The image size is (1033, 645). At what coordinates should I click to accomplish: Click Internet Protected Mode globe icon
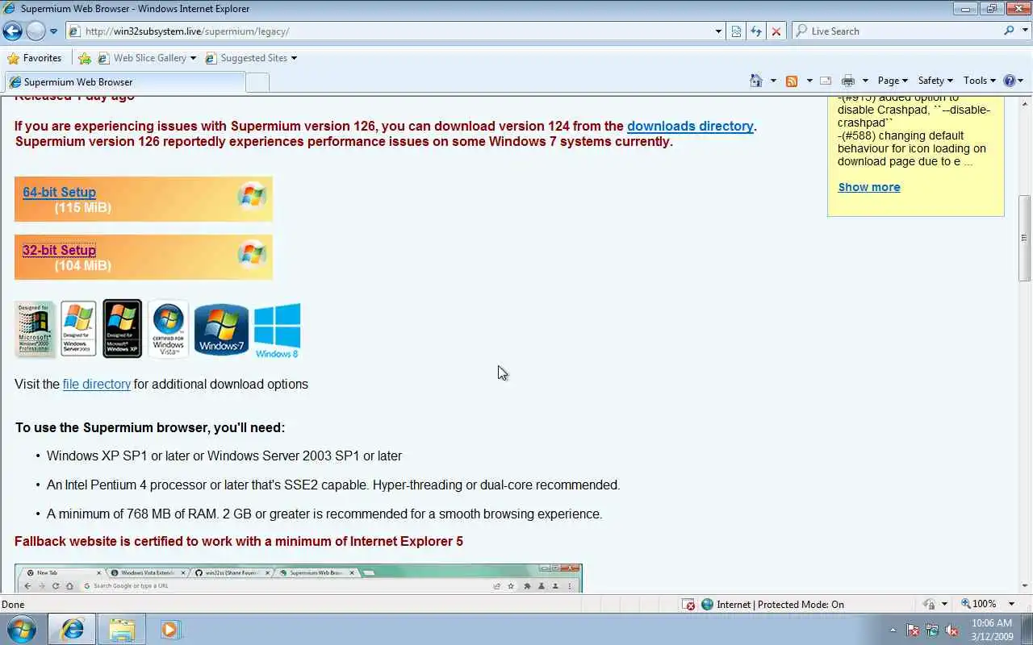click(707, 604)
